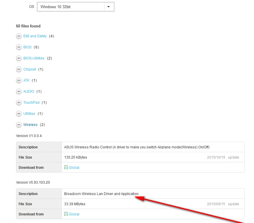Collapse the EMI and Safety category icon
Screen dimensions: 254x223
point(19,36)
